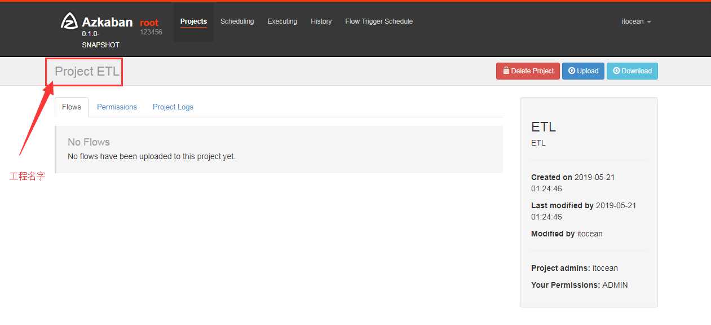Image resolution: width=711 pixels, height=325 pixels.
Task: Click the ETL title in sidebar
Action: point(544,126)
